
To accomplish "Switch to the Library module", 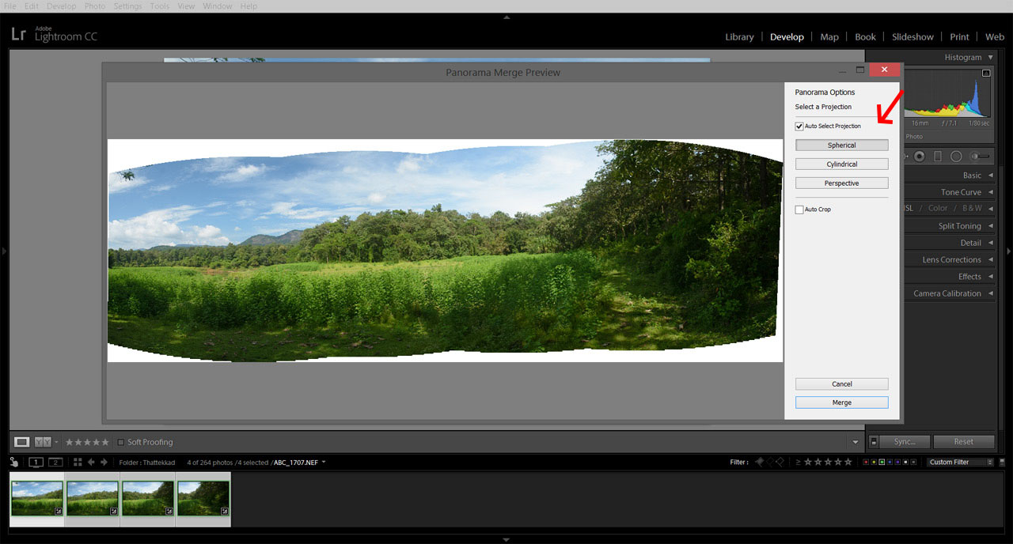I will click(x=739, y=36).
